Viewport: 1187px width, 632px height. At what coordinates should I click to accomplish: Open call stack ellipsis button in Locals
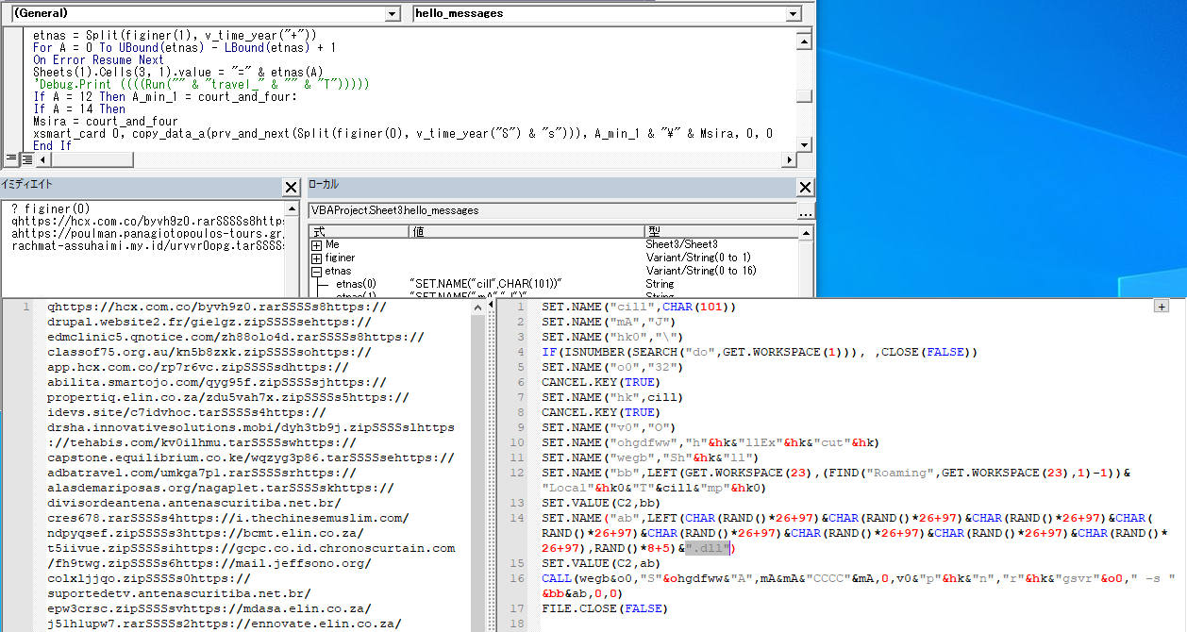coord(805,213)
